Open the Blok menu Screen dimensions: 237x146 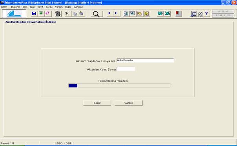pyautogui.click(x=25, y=7)
